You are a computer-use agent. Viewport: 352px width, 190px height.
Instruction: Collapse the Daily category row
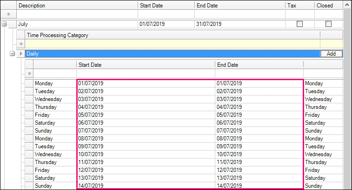coord(13,54)
